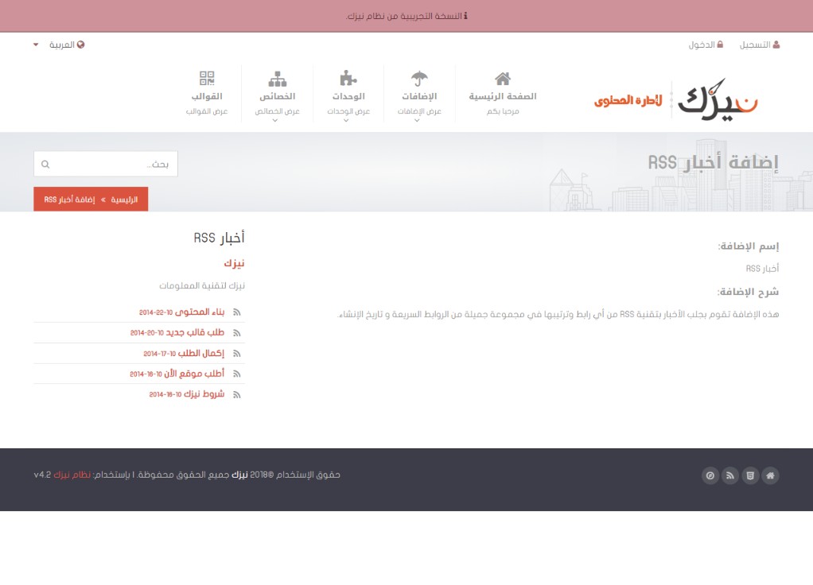Click the QR code icon above القوالب
813x585 pixels.
[x=207, y=79]
